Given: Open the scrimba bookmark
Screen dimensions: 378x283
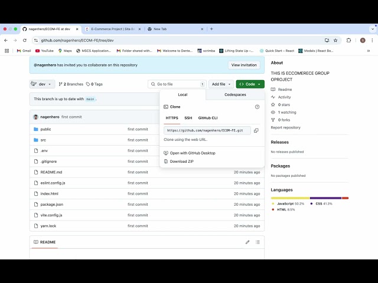Looking at the screenshot, I should [x=206, y=51].
